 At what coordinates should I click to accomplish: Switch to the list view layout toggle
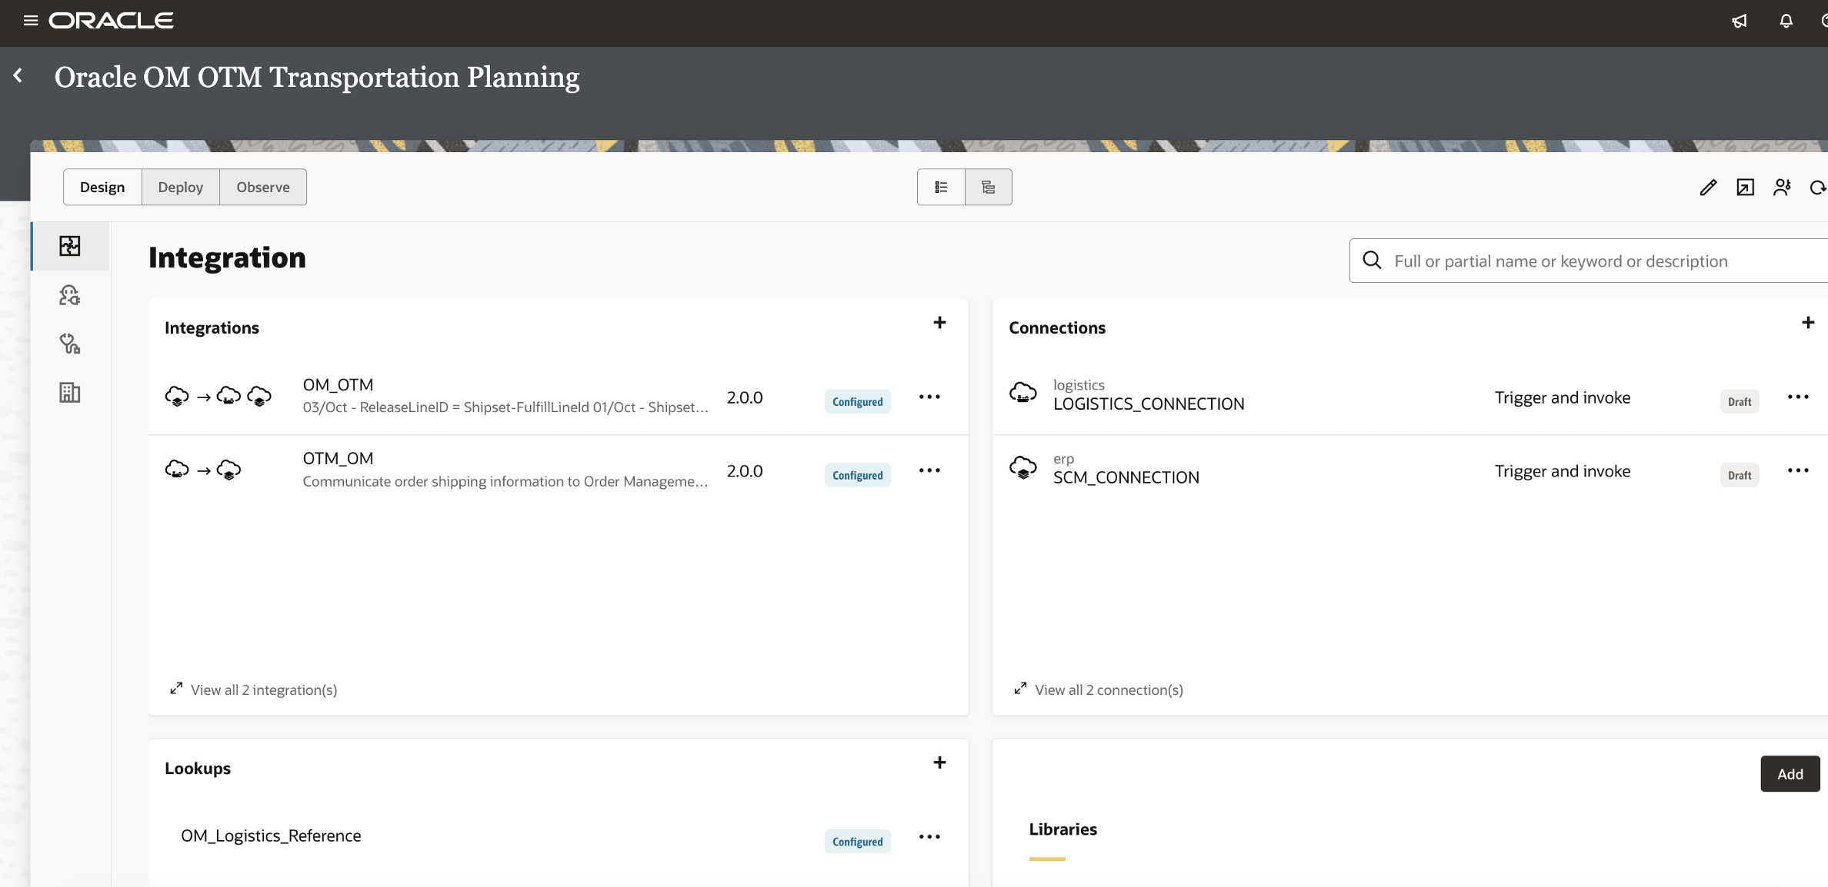(x=941, y=187)
